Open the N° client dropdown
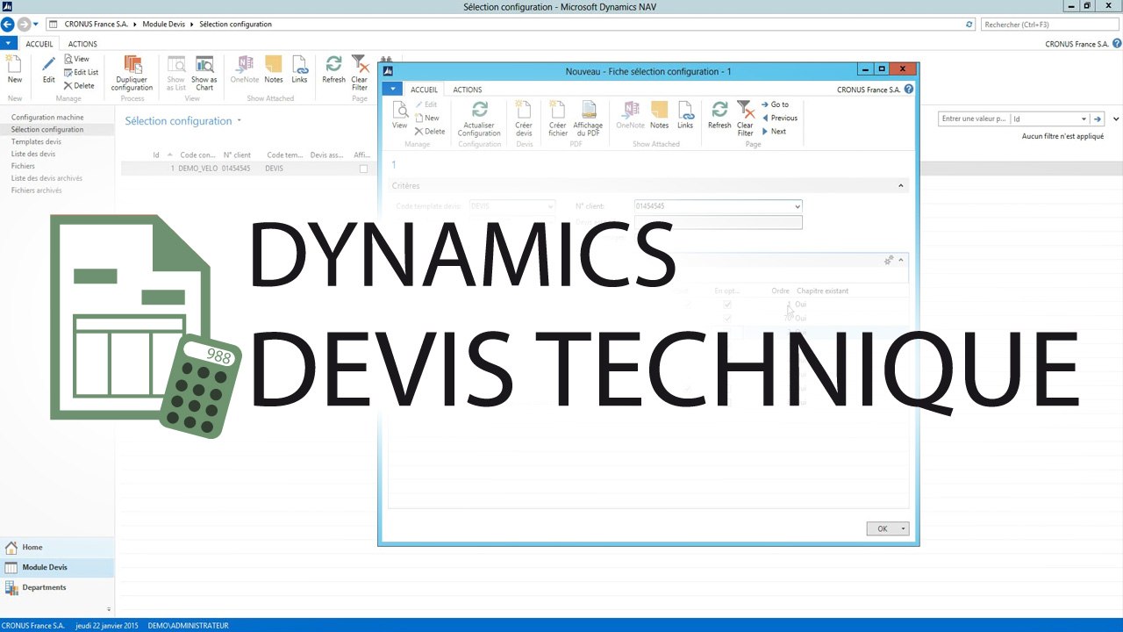 pos(798,206)
